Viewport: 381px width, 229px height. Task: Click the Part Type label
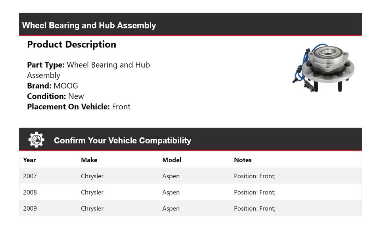[46, 65]
